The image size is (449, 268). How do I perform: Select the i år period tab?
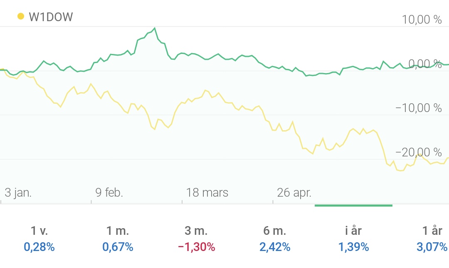point(353,231)
